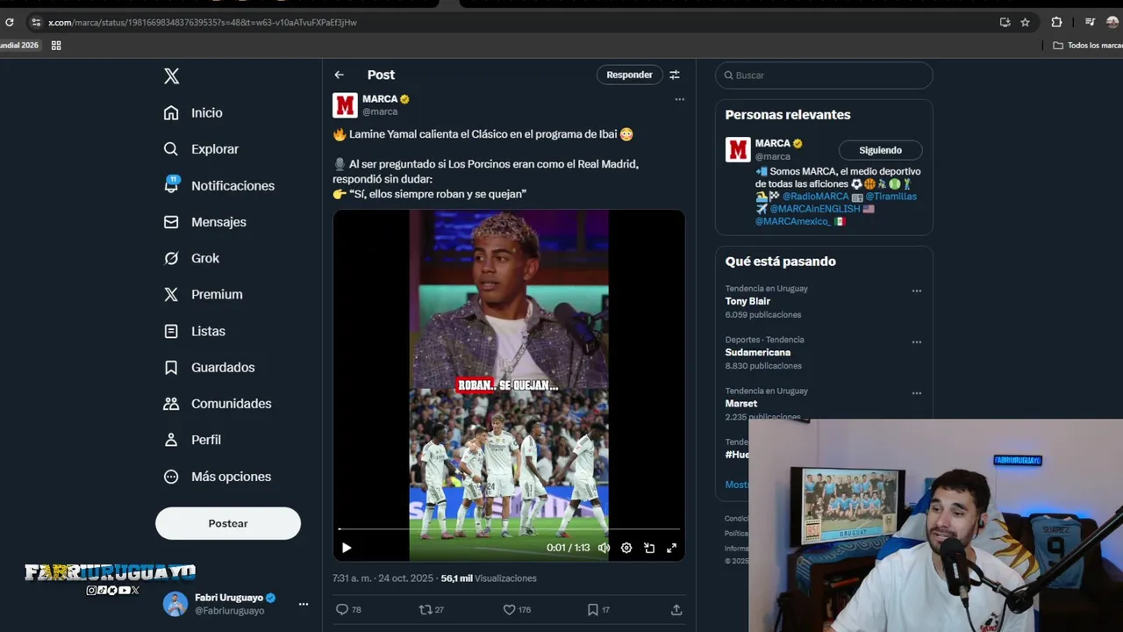
Task: Open Notificaciones with 11 badge
Action: pyautogui.click(x=218, y=185)
